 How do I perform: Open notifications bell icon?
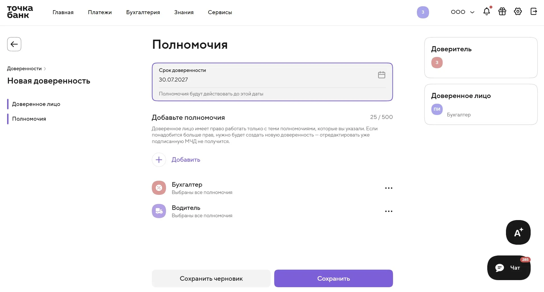[487, 12]
